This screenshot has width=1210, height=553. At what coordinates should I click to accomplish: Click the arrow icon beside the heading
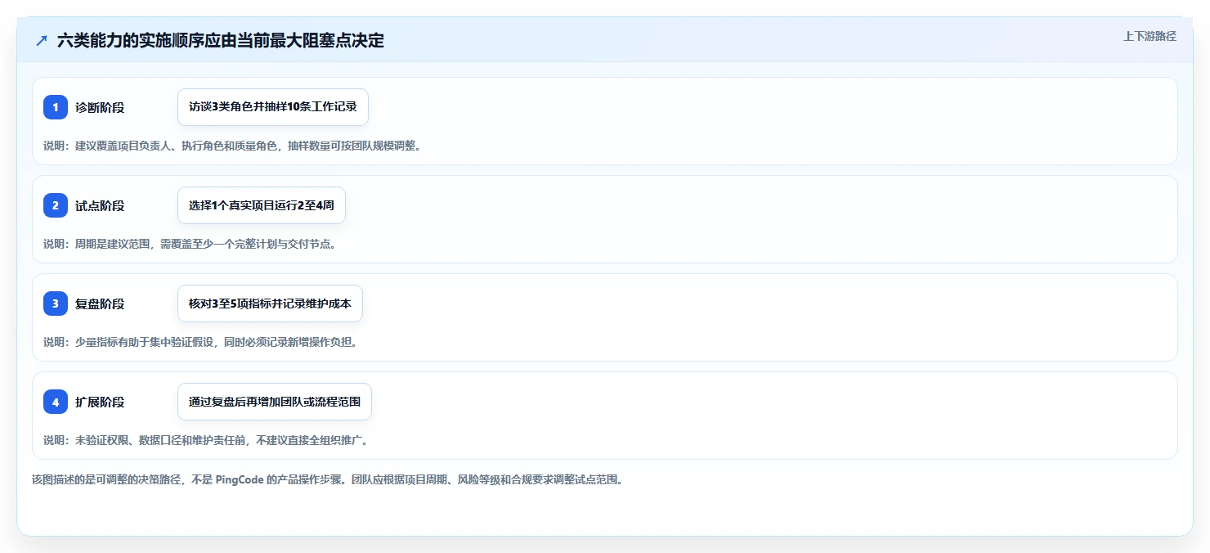pyautogui.click(x=42, y=40)
